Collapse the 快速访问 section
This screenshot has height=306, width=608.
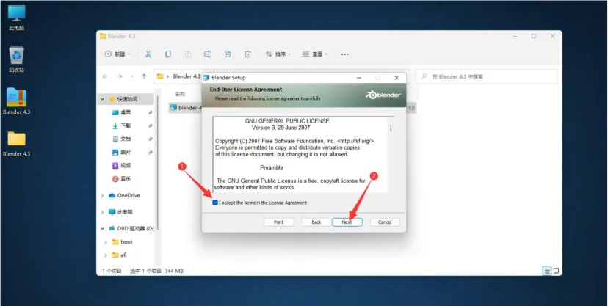coord(102,99)
